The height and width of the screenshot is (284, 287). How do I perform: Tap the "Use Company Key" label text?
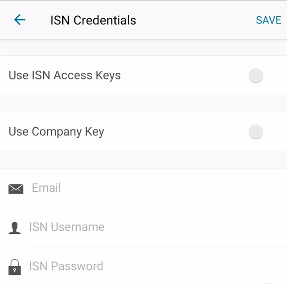point(56,132)
